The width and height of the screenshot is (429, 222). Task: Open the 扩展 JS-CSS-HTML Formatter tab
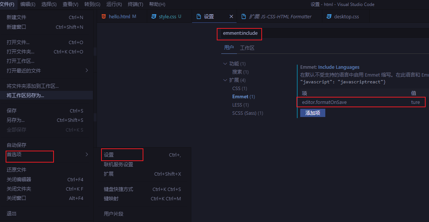[x=280, y=16]
